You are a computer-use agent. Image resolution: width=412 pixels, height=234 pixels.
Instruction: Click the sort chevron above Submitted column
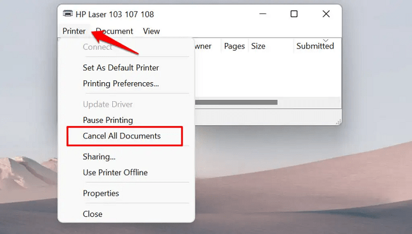(326, 40)
